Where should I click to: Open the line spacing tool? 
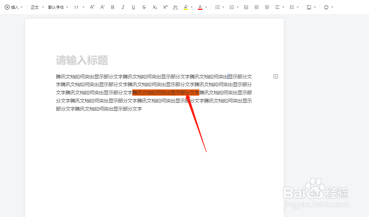[292, 7]
